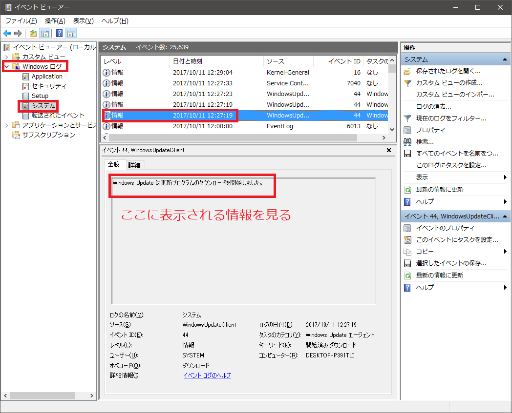Screen dimensions: 512x413
Task: Click the Windows Update event description text box
Action: coord(244,241)
